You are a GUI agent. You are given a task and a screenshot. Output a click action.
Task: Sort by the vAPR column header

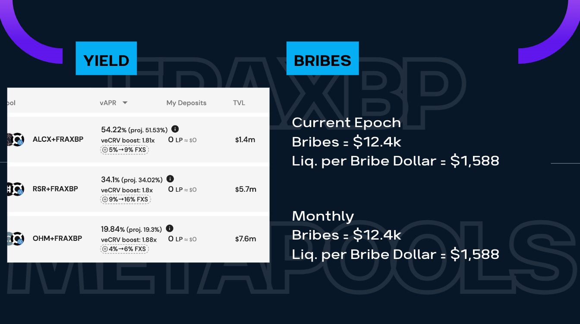pos(109,103)
